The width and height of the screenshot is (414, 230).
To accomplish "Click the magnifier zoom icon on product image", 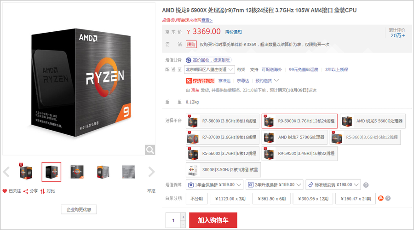I will pyautogui.click(x=149, y=150).
